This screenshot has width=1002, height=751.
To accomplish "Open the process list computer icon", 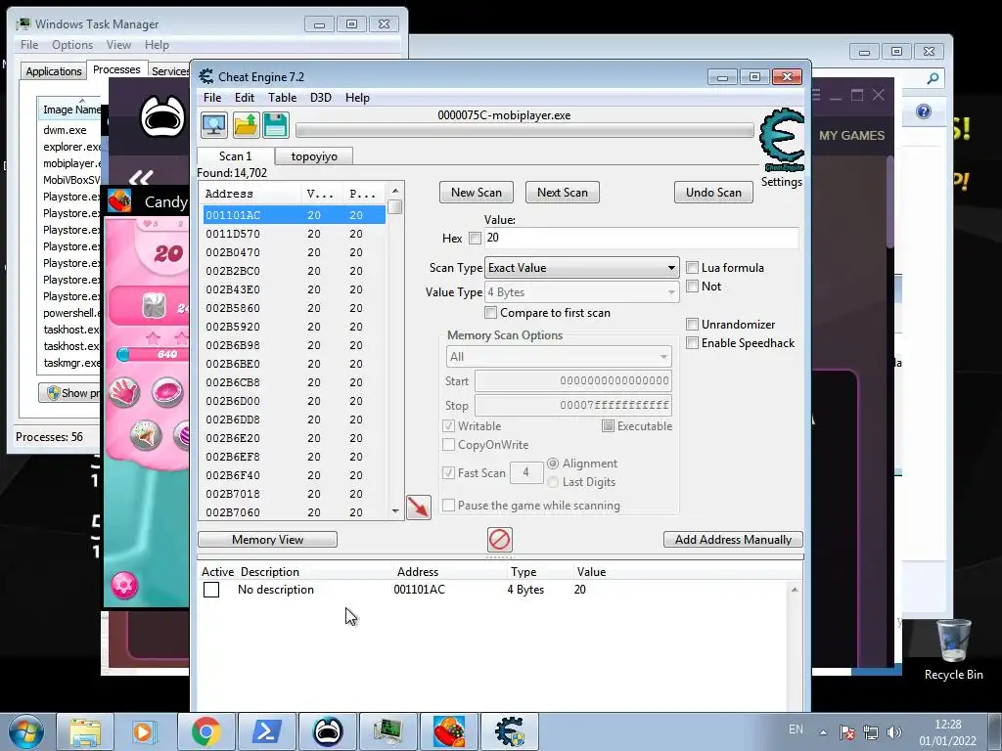I will click(x=214, y=125).
